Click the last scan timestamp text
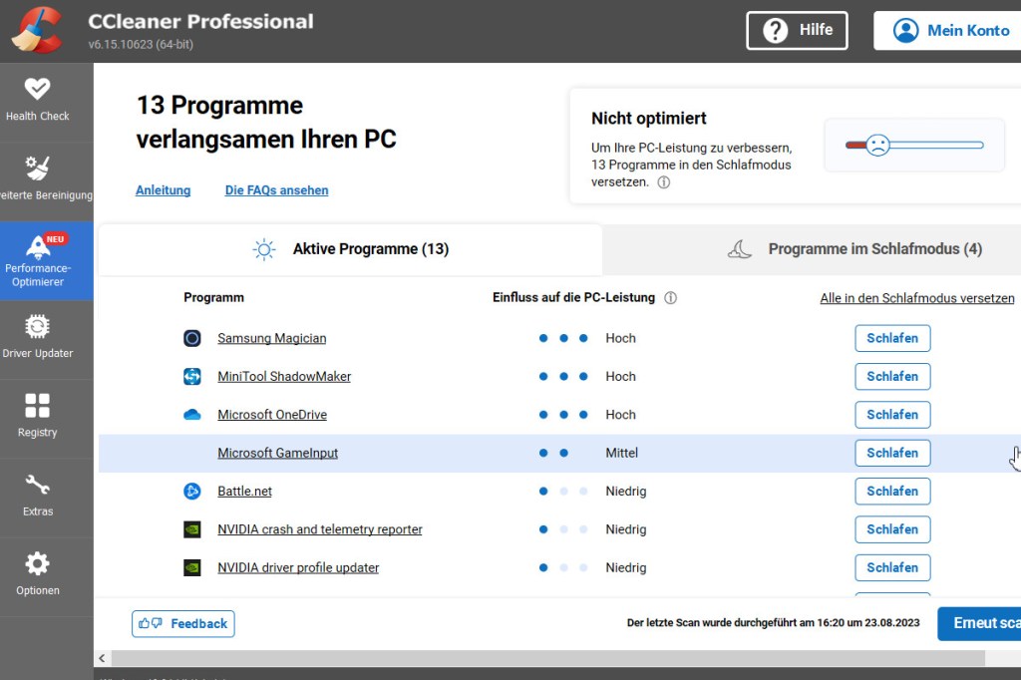This screenshot has height=680, width=1021. tap(773, 623)
